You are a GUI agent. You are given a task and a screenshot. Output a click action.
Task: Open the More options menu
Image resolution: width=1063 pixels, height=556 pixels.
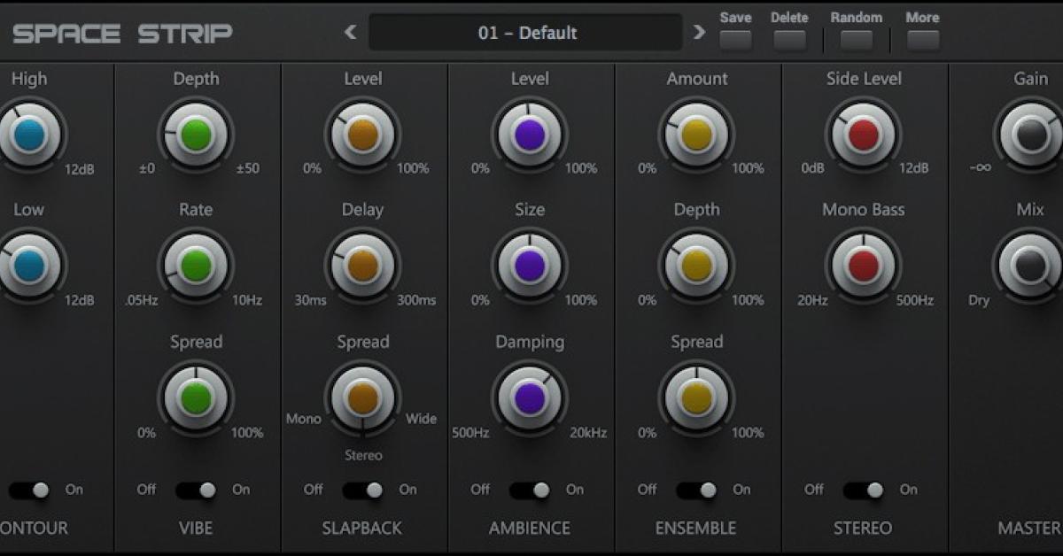coord(922,40)
